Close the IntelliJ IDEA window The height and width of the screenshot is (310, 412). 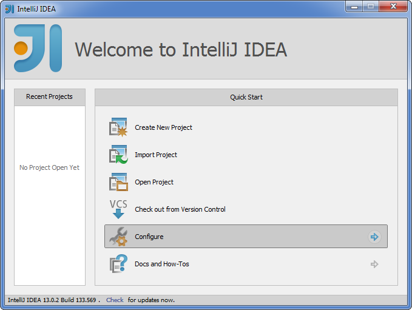click(x=393, y=6)
